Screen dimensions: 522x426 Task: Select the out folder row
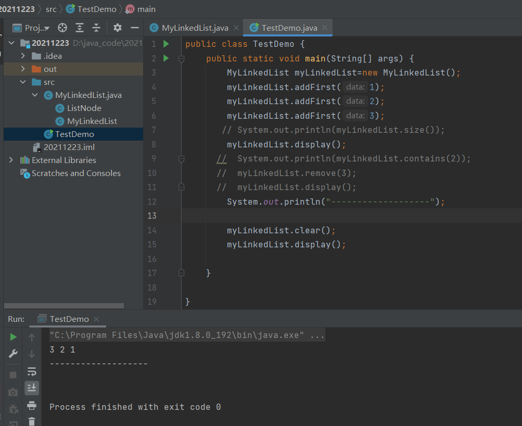point(73,69)
